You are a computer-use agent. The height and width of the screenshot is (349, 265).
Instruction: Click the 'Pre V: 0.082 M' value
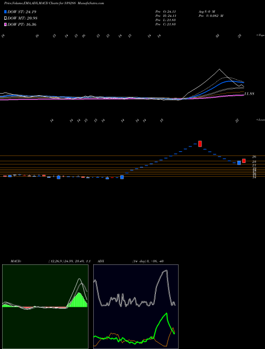click(211, 16)
